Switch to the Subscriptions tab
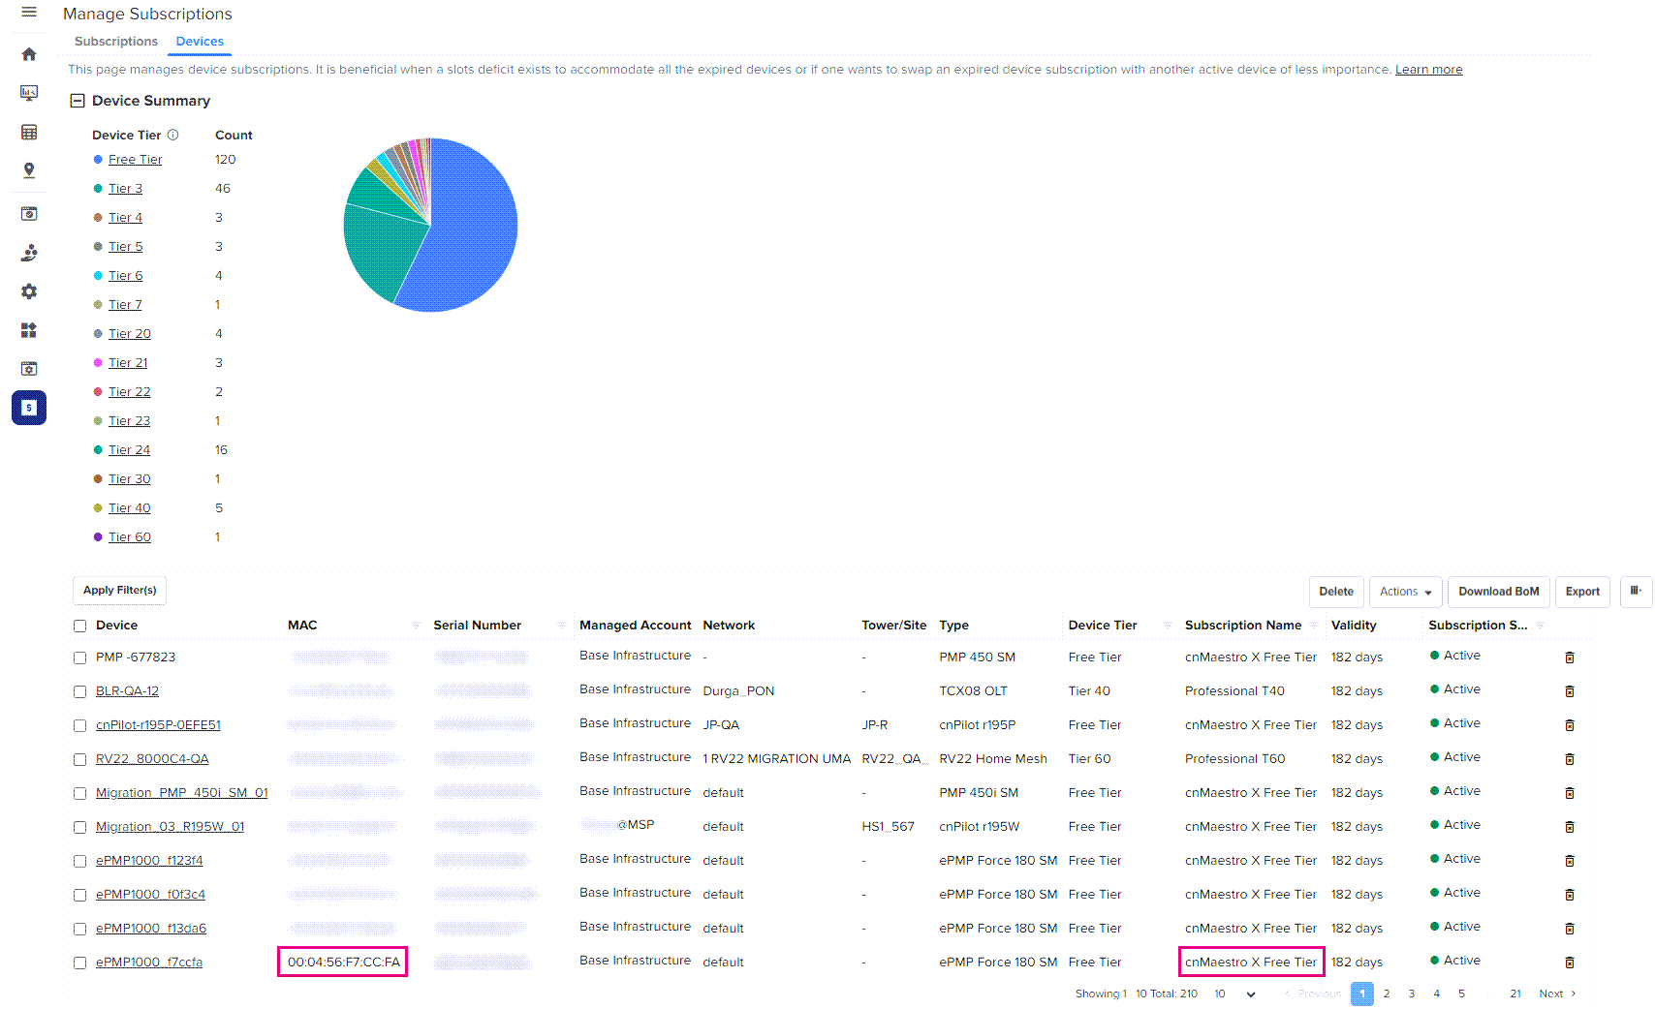The image size is (1655, 1009). pos(116,42)
